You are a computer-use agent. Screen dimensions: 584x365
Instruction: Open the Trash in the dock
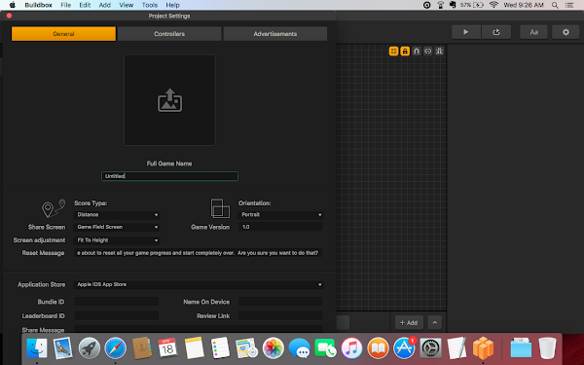point(547,348)
